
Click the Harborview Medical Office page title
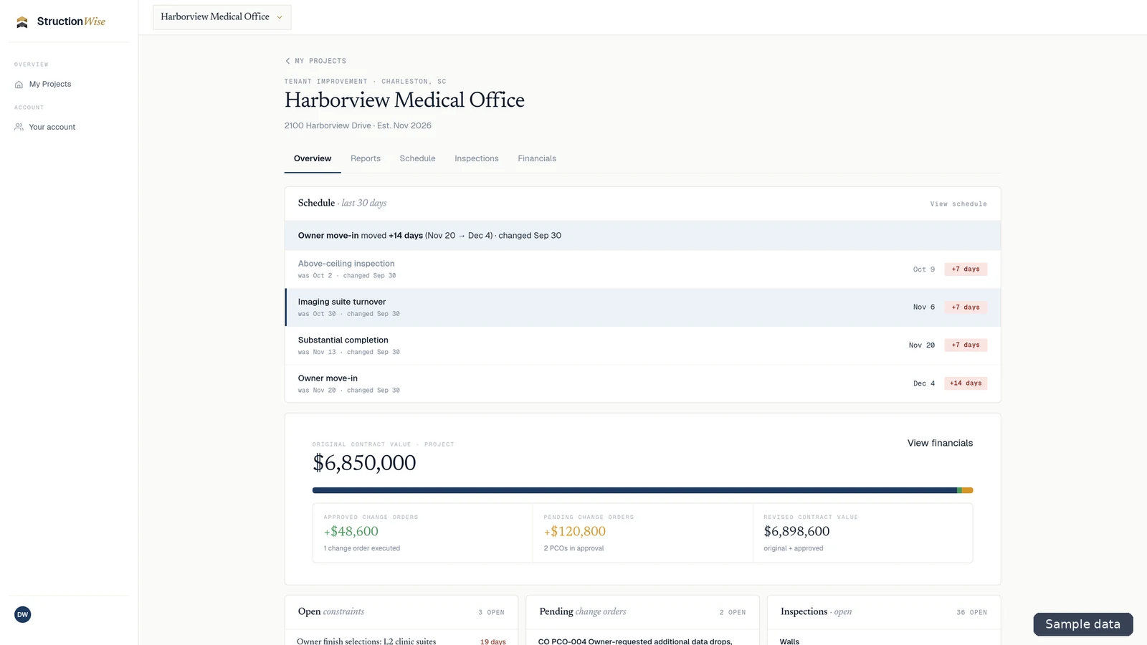(x=404, y=100)
